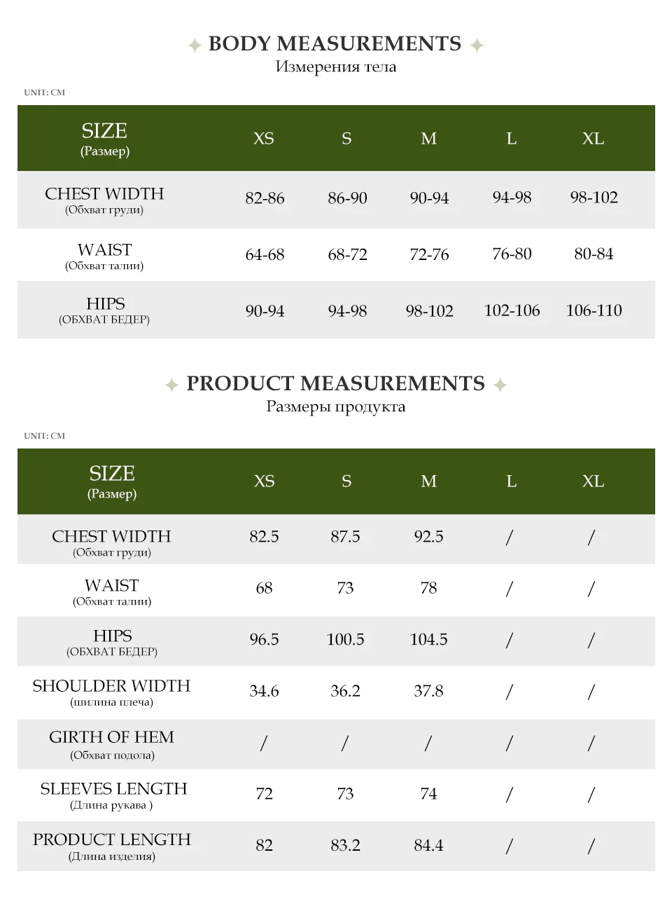
Task: Click shoulder width value 34.6
Action: pos(264,691)
